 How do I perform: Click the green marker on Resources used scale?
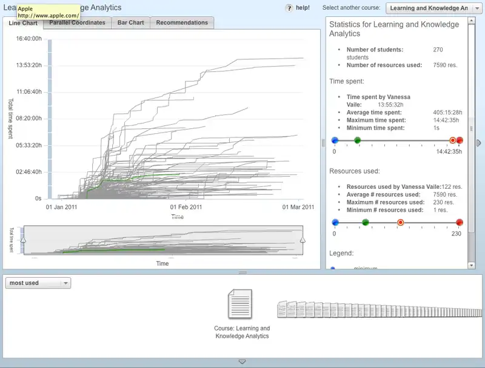(366, 222)
